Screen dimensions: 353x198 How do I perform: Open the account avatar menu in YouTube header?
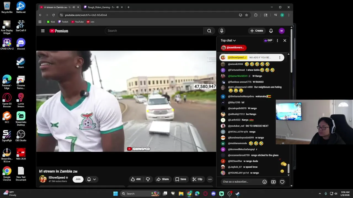coord(282,31)
